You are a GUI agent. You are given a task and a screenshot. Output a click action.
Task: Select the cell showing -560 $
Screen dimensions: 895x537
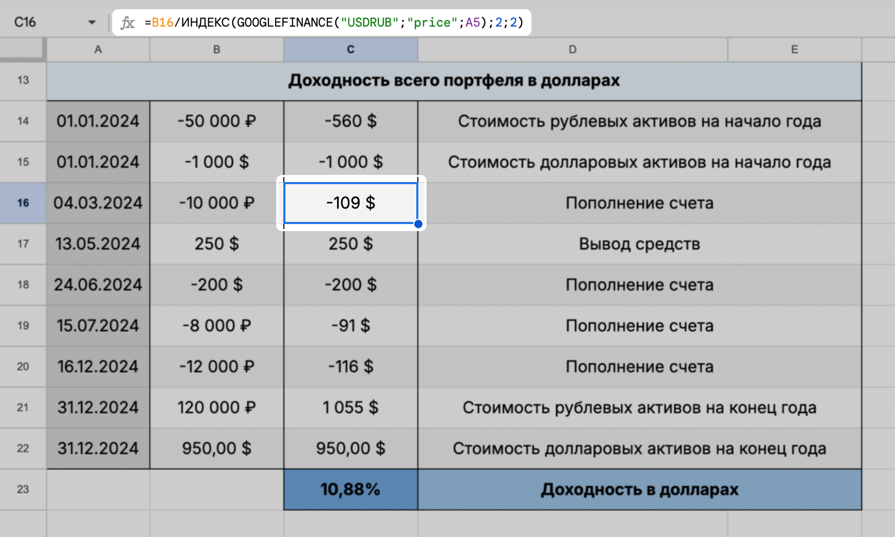pyautogui.click(x=350, y=121)
